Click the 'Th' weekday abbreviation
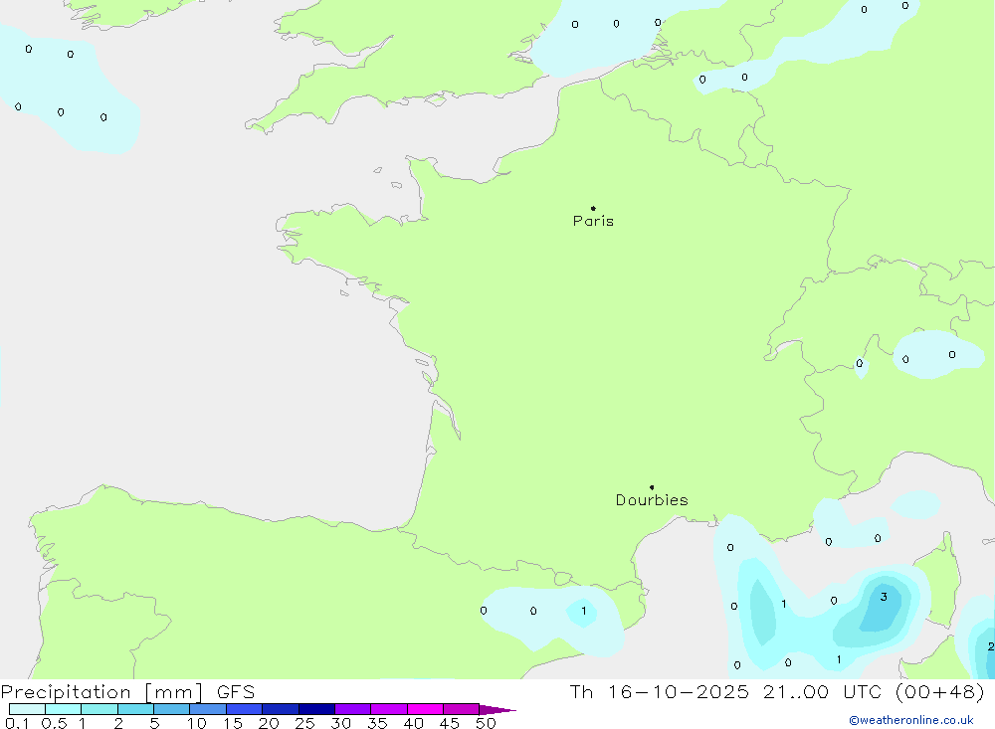The width and height of the screenshot is (995, 729). tap(581, 692)
